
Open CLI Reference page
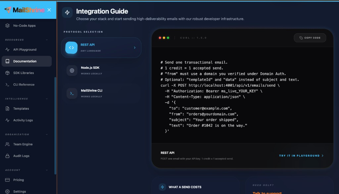tap(26, 85)
